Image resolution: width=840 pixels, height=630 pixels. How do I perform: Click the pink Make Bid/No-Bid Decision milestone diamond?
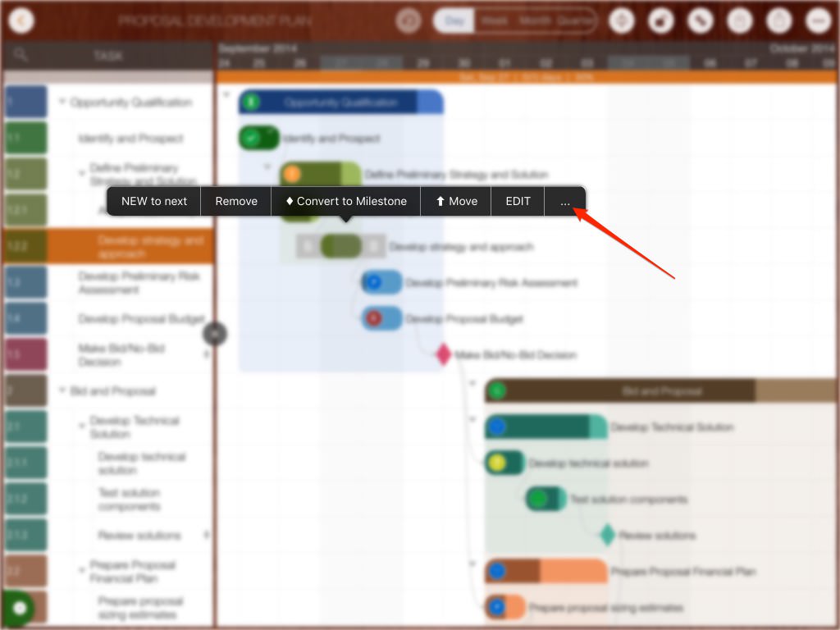[444, 354]
